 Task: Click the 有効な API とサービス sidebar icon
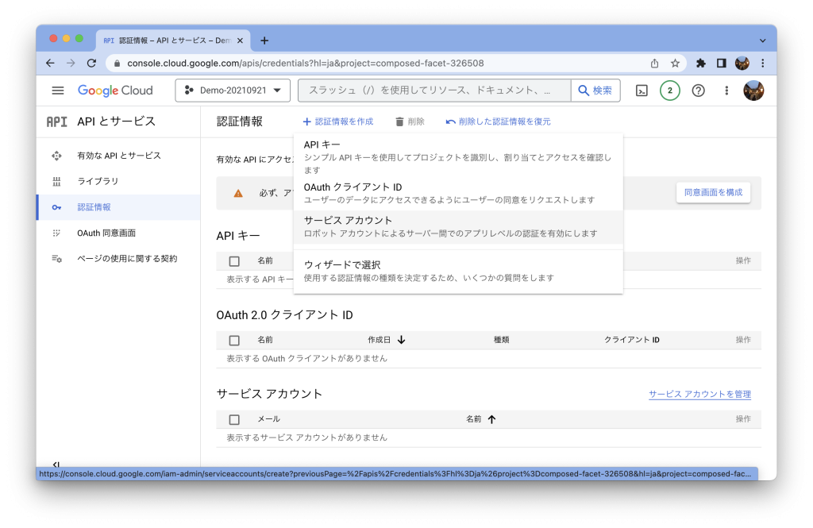[x=56, y=156]
